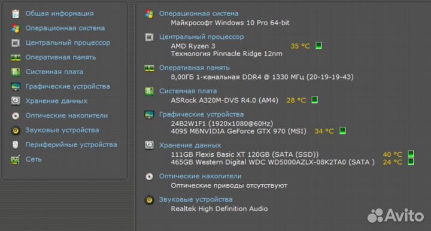Image resolution: width=431 pixels, height=231 pixels.
Task: Open Операционная система section in sidebar
Action: [x=65, y=28]
